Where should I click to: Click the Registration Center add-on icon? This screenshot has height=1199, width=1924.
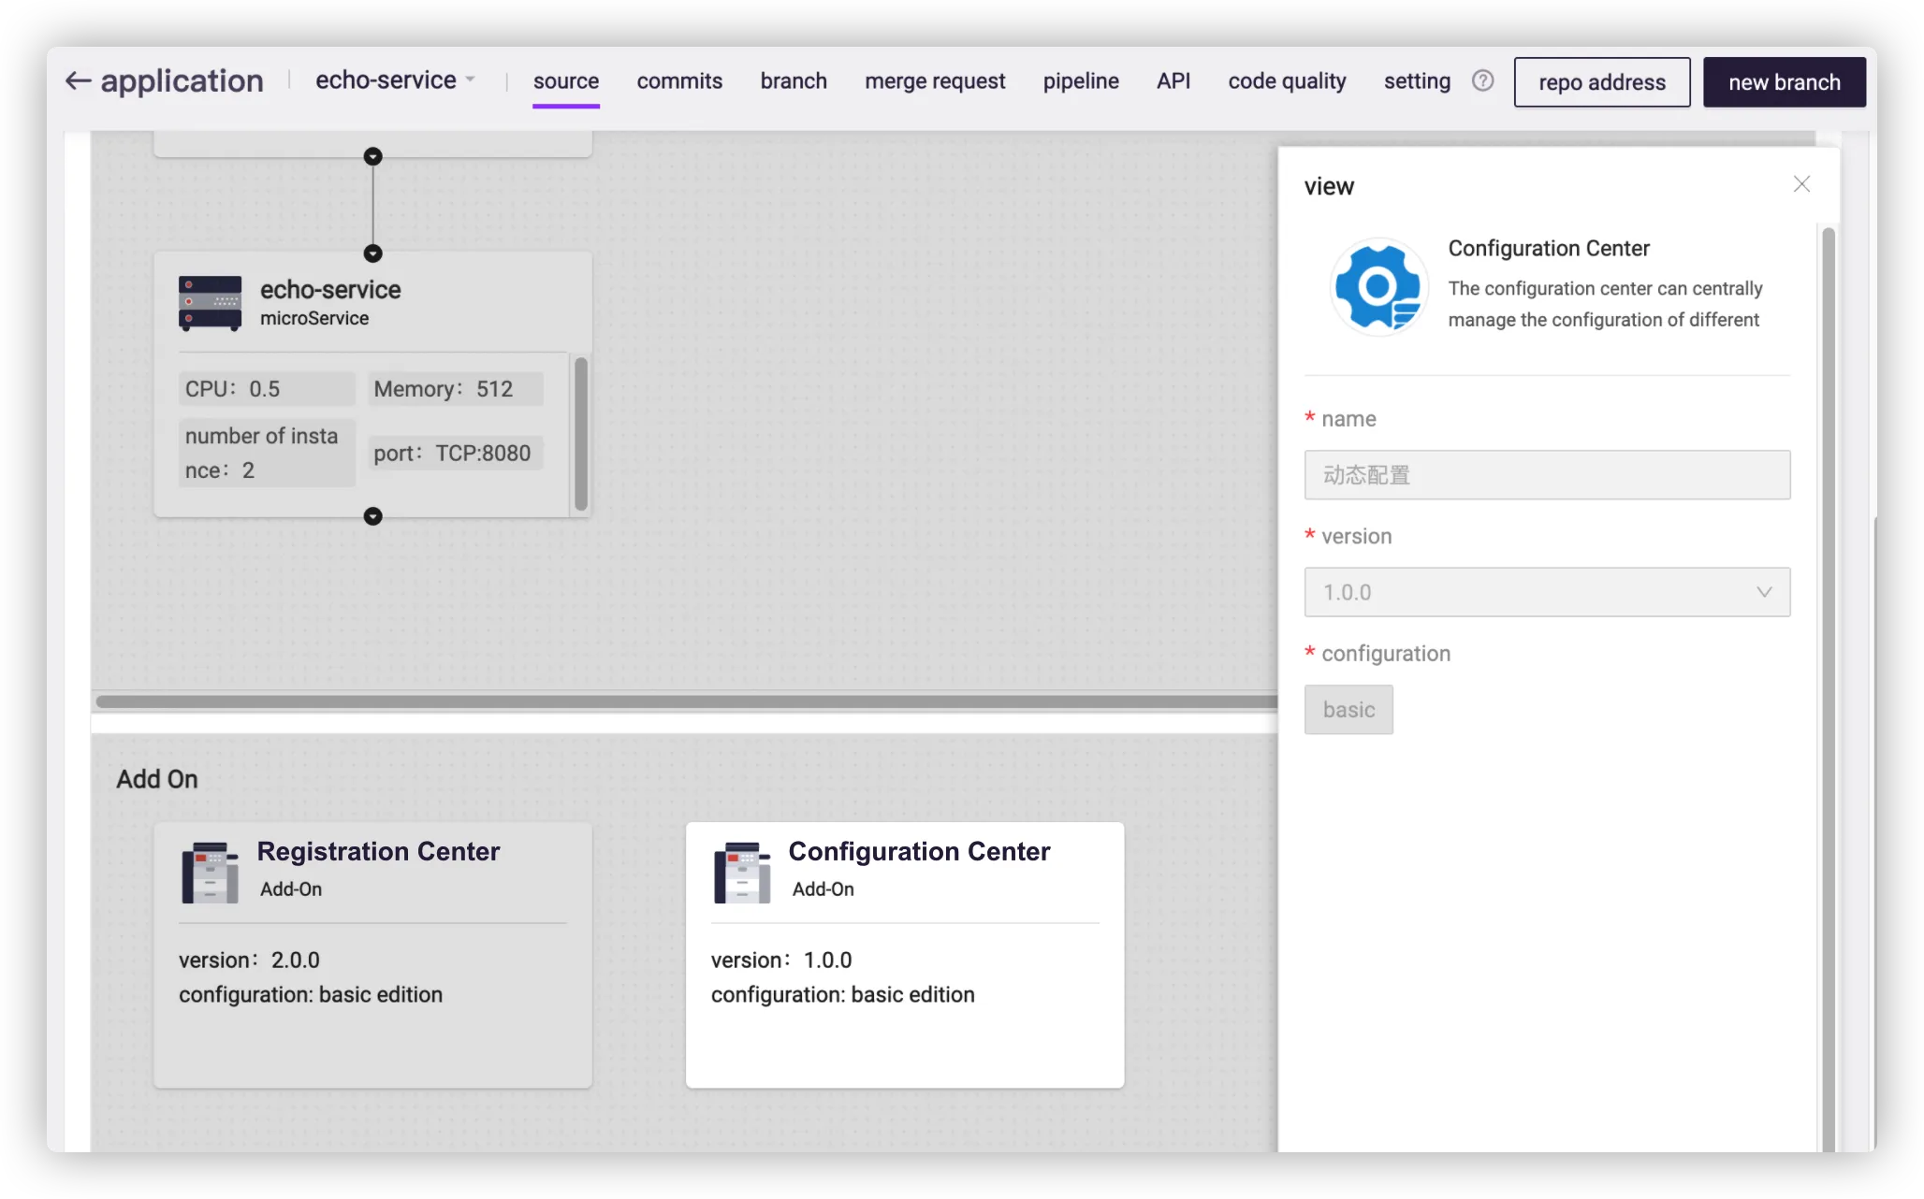[x=210, y=873]
